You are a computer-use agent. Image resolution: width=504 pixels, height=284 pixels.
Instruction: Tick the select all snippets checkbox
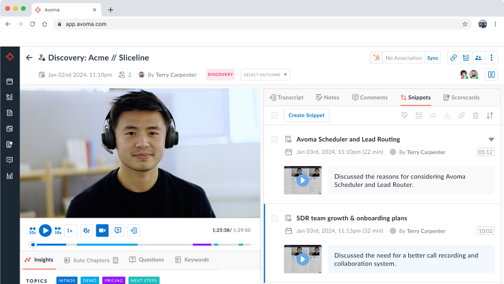[x=275, y=115]
